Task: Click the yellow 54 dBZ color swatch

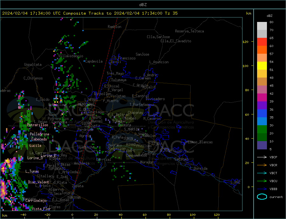Action: pyautogui.click(x=262, y=66)
